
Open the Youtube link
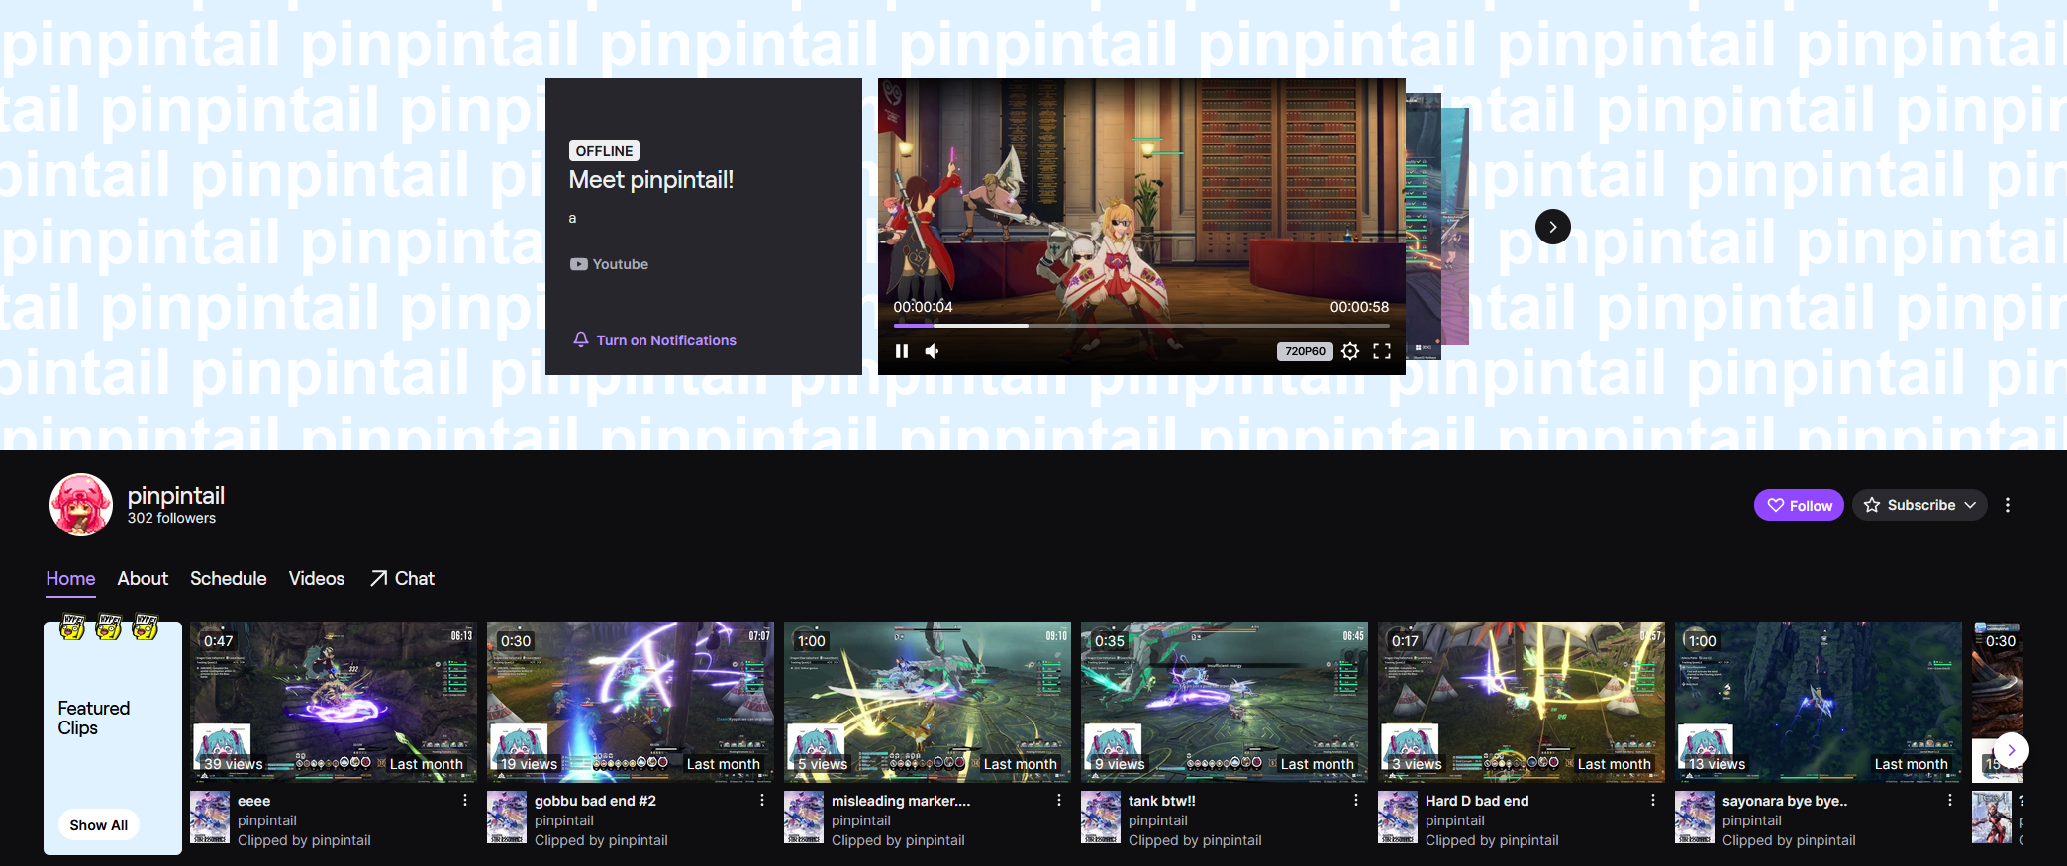609,264
